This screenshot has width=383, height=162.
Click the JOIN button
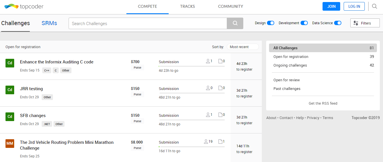331,6
